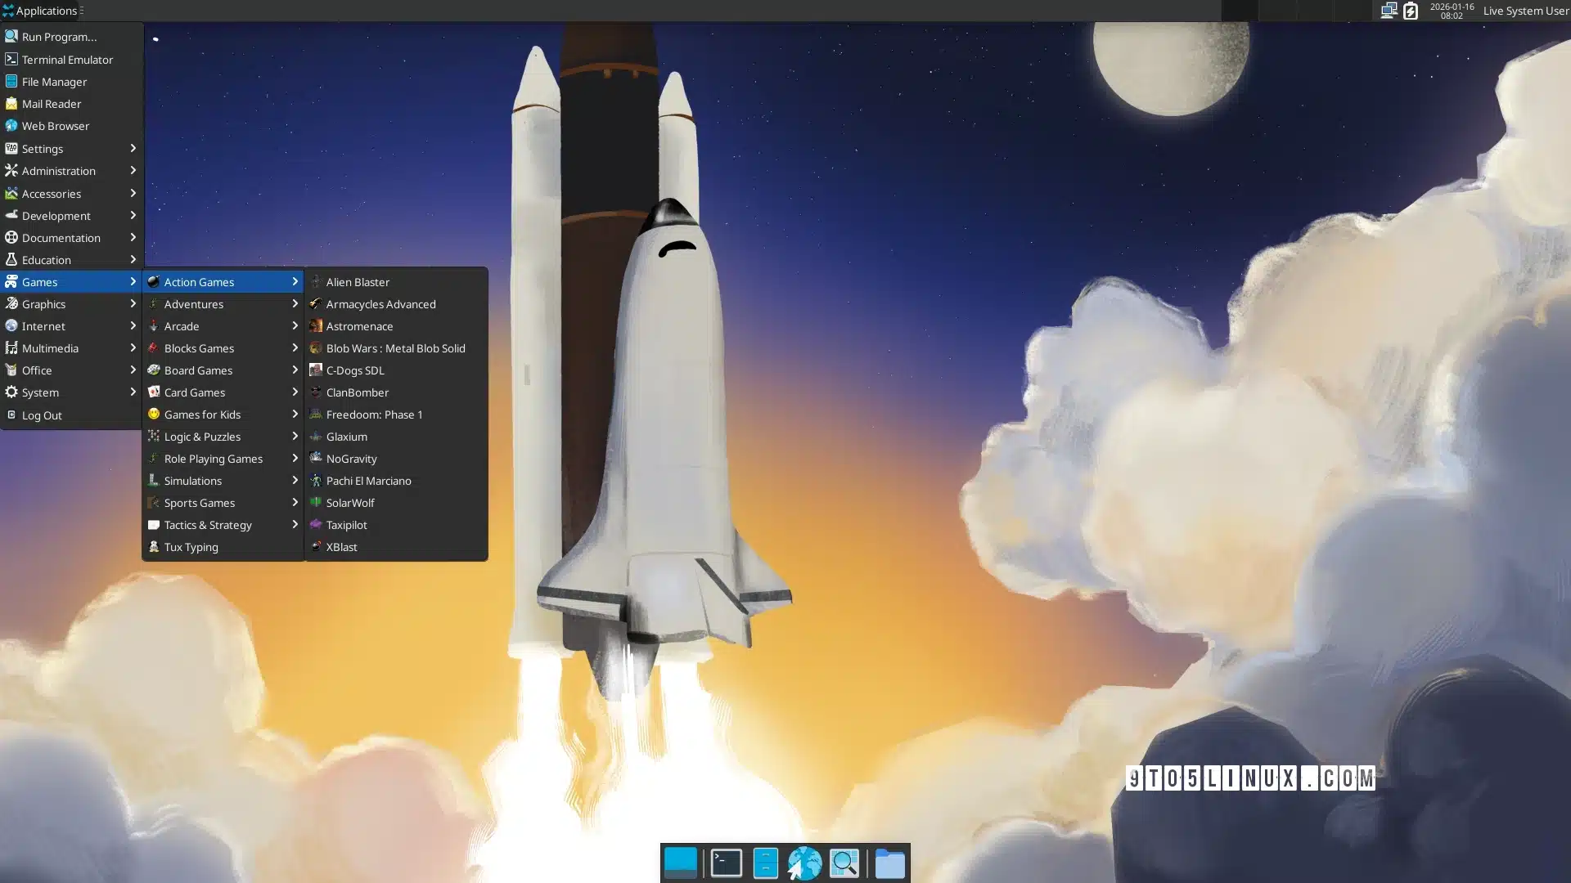Image resolution: width=1571 pixels, height=883 pixels.
Task: Launch Alien Blaster game
Action: (358, 282)
